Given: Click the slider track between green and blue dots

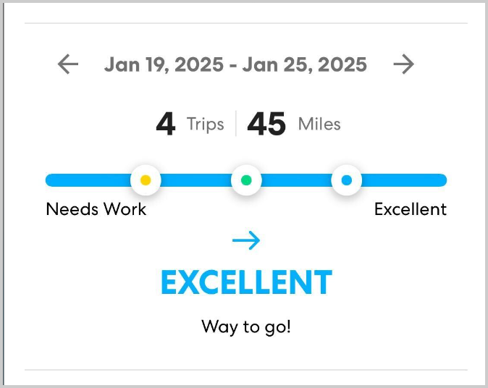Looking at the screenshot, I should 296,180.
